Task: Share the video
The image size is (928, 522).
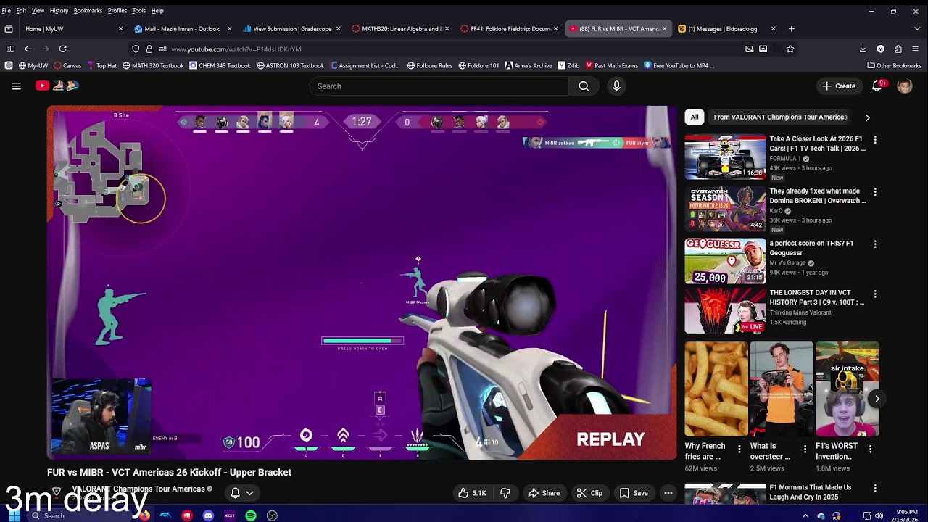Action: pos(544,493)
